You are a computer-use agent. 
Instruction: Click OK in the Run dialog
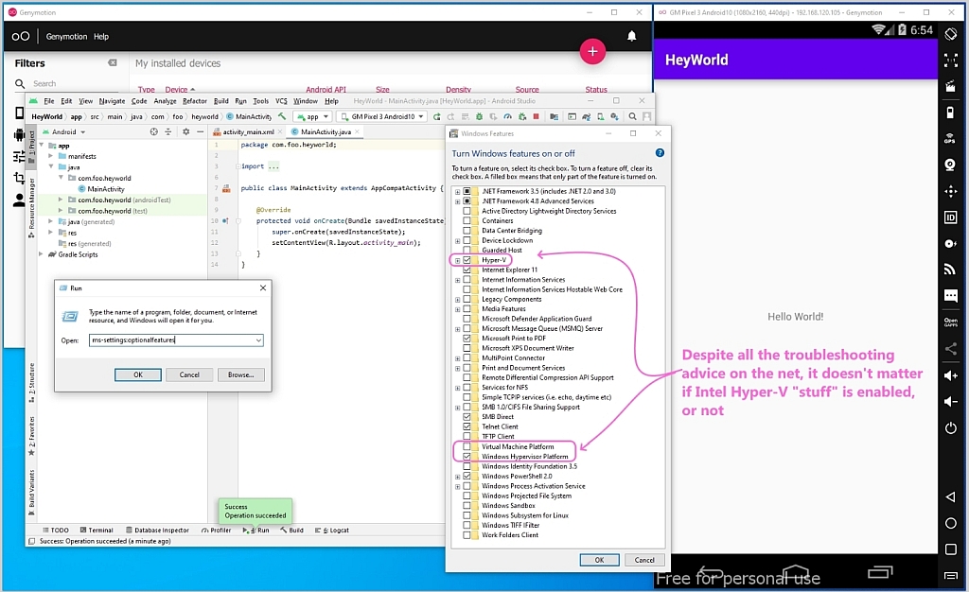138,374
